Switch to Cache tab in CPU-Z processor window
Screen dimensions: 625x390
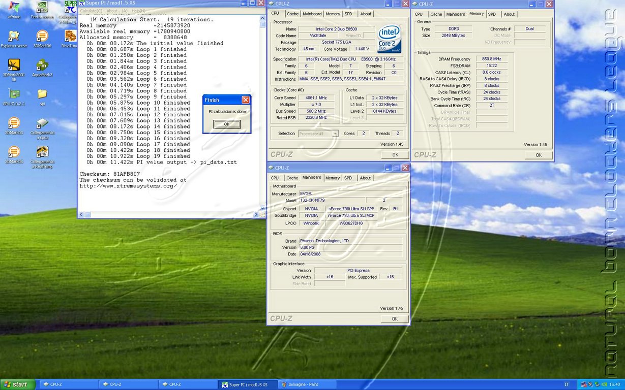[x=292, y=14]
